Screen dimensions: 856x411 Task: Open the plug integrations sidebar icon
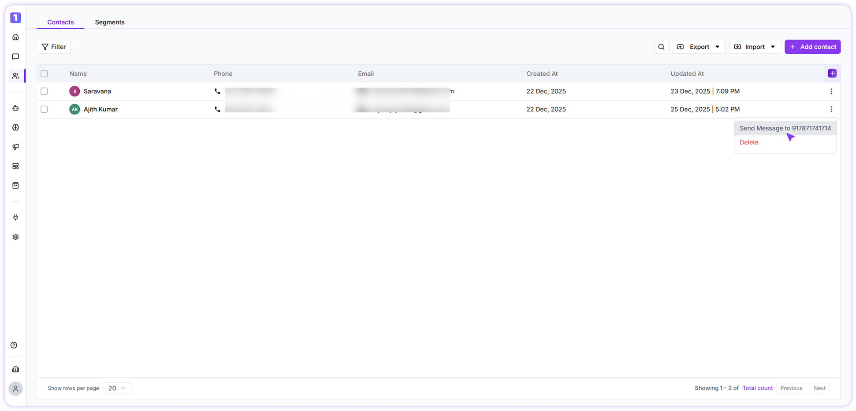(15, 218)
